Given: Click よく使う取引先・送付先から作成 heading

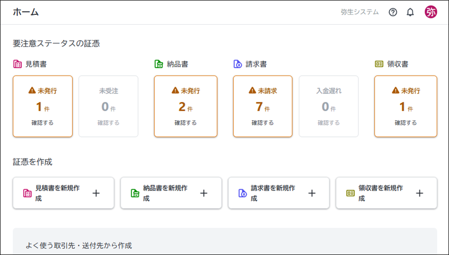Looking at the screenshot, I should tap(79, 246).
